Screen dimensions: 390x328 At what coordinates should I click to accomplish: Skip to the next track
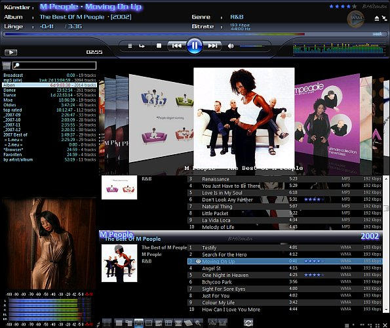pyautogui.click(x=212, y=46)
